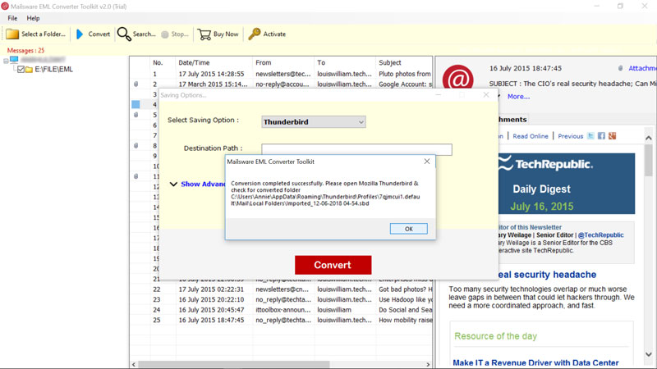This screenshot has height=369, width=657.
Task: Click 'Make IT a Revenue Driver' link
Action: [535, 362]
